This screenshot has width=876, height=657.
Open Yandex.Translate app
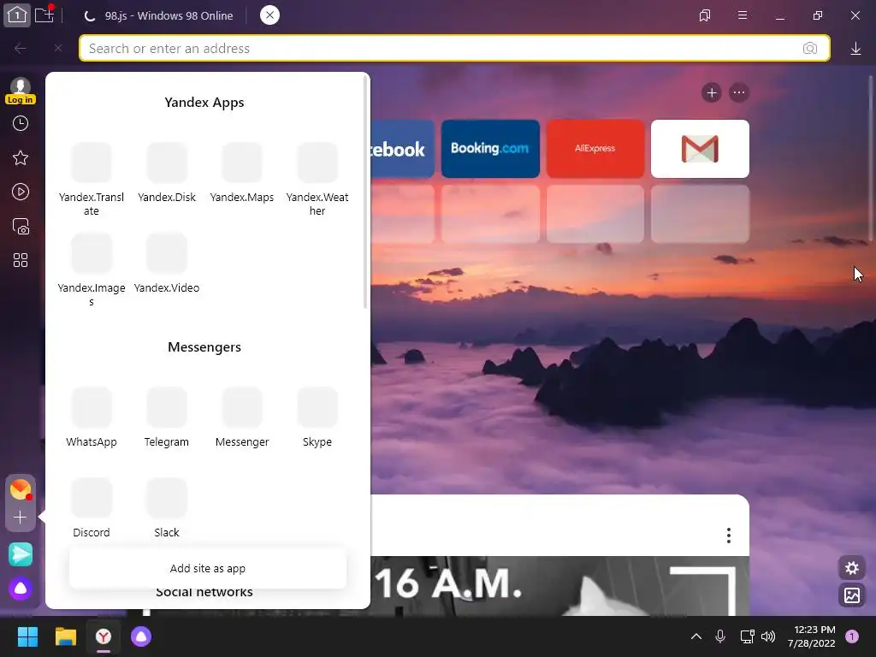[x=92, y=180]
